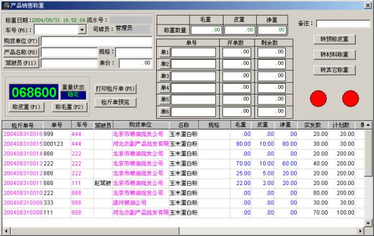374x236 pixels.
Task: Click the vertical scrollbar down arrow in the table
Action: [368, 223]
